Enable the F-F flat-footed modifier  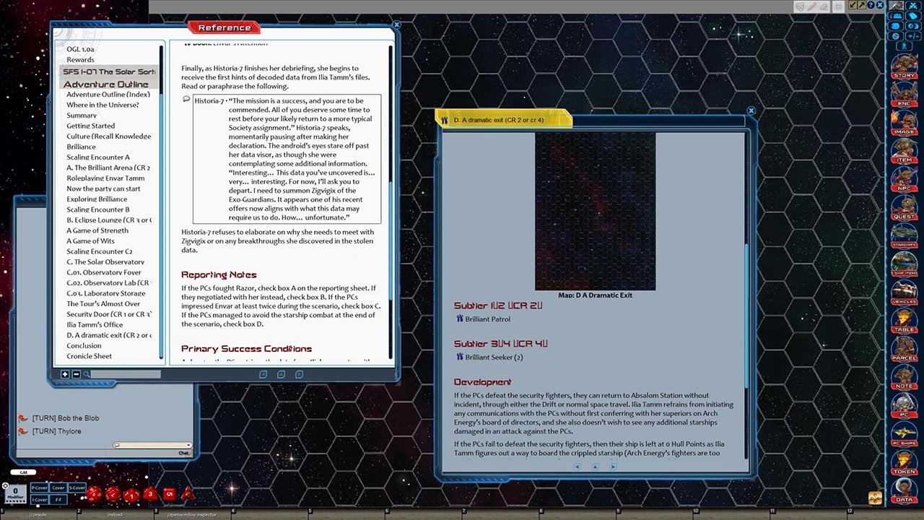point(60,499)
